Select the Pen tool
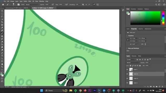The image size is (166, 93). point(2,53)
